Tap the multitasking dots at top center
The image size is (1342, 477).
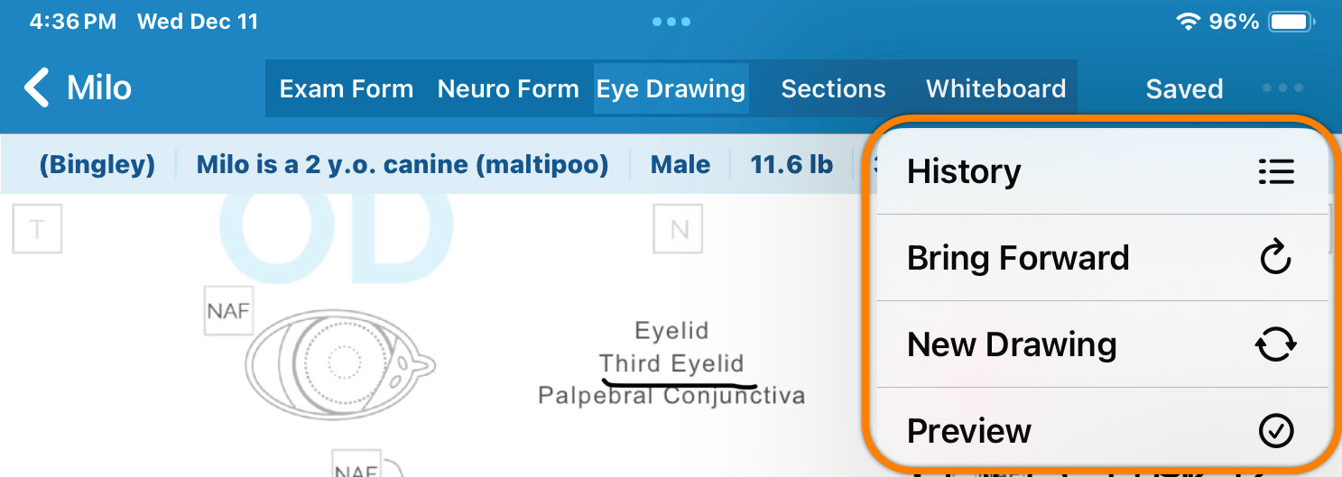[x=671, y=22]
